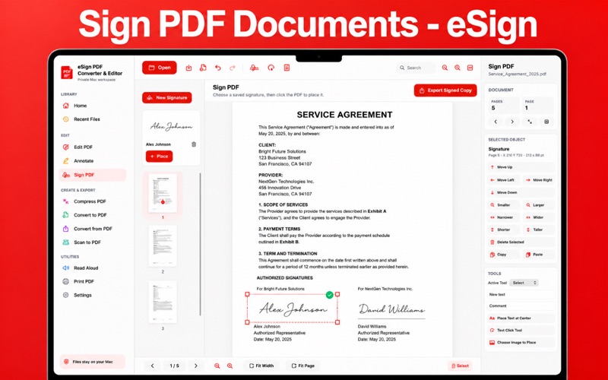The height and width of the screenshot is (380, 608).
Task: Select Sign PDF in the sidebar
Action: click(92, 175)
